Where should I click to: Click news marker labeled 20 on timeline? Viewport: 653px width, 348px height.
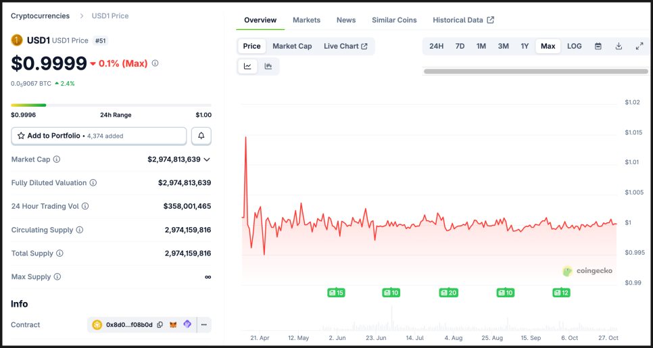click(x=448, y=293)
